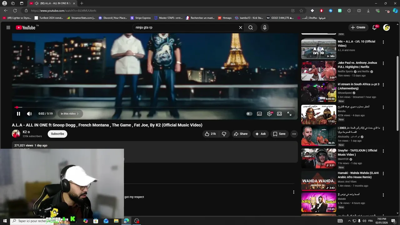Screen dimensions: 400x225
Task: Open a new browser tab
Action: (x=82, y=3)
